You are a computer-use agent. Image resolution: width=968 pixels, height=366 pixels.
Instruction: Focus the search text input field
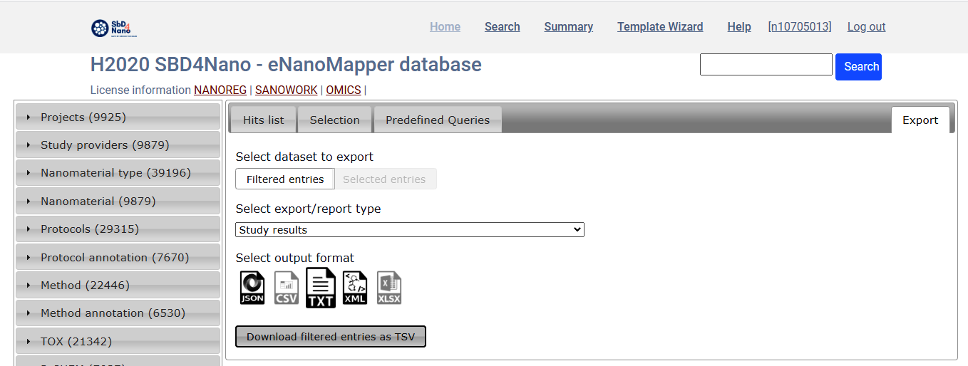pos(766,65)
